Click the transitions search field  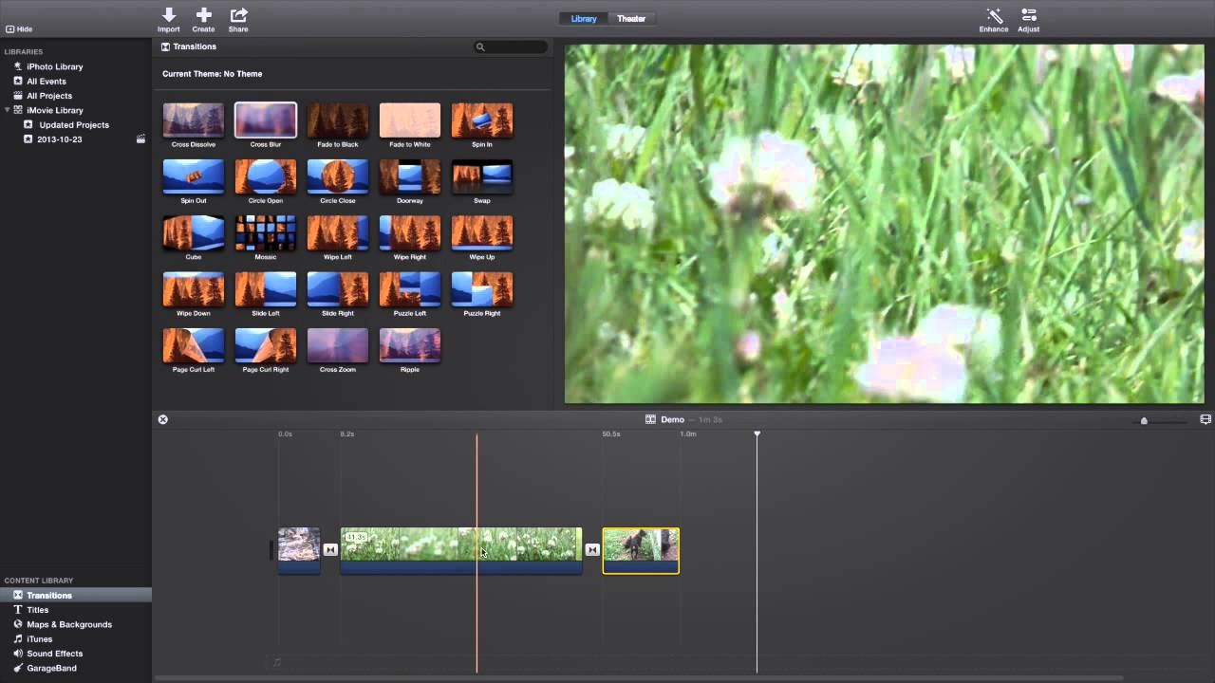[512, 46]
